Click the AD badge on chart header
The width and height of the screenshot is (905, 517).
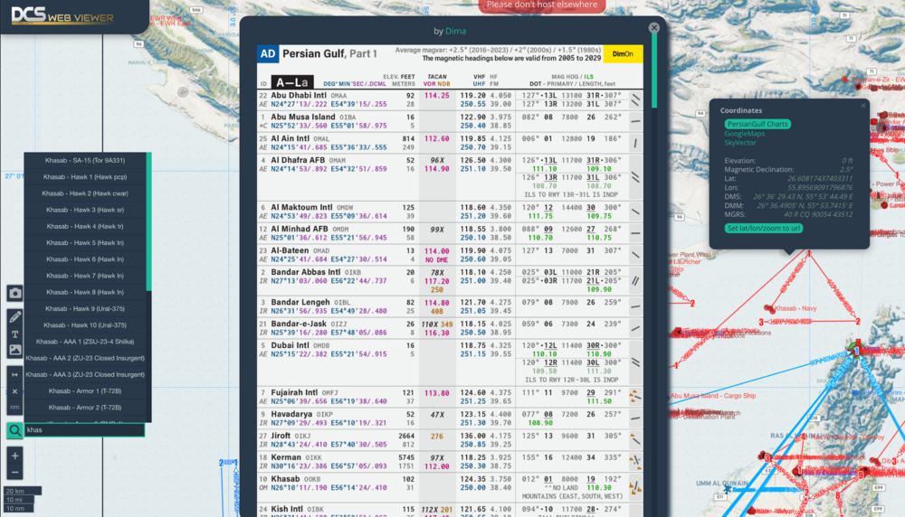[268, 54]
